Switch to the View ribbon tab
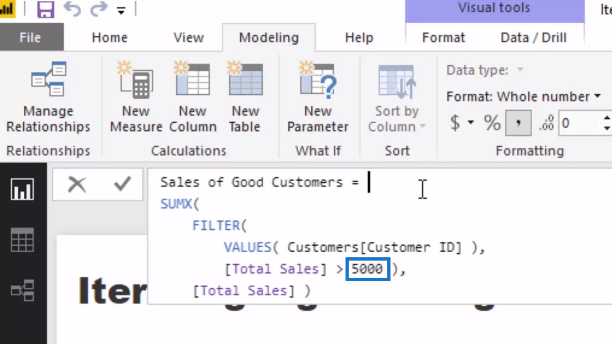The image size is (612, 344). coord(188,37)
